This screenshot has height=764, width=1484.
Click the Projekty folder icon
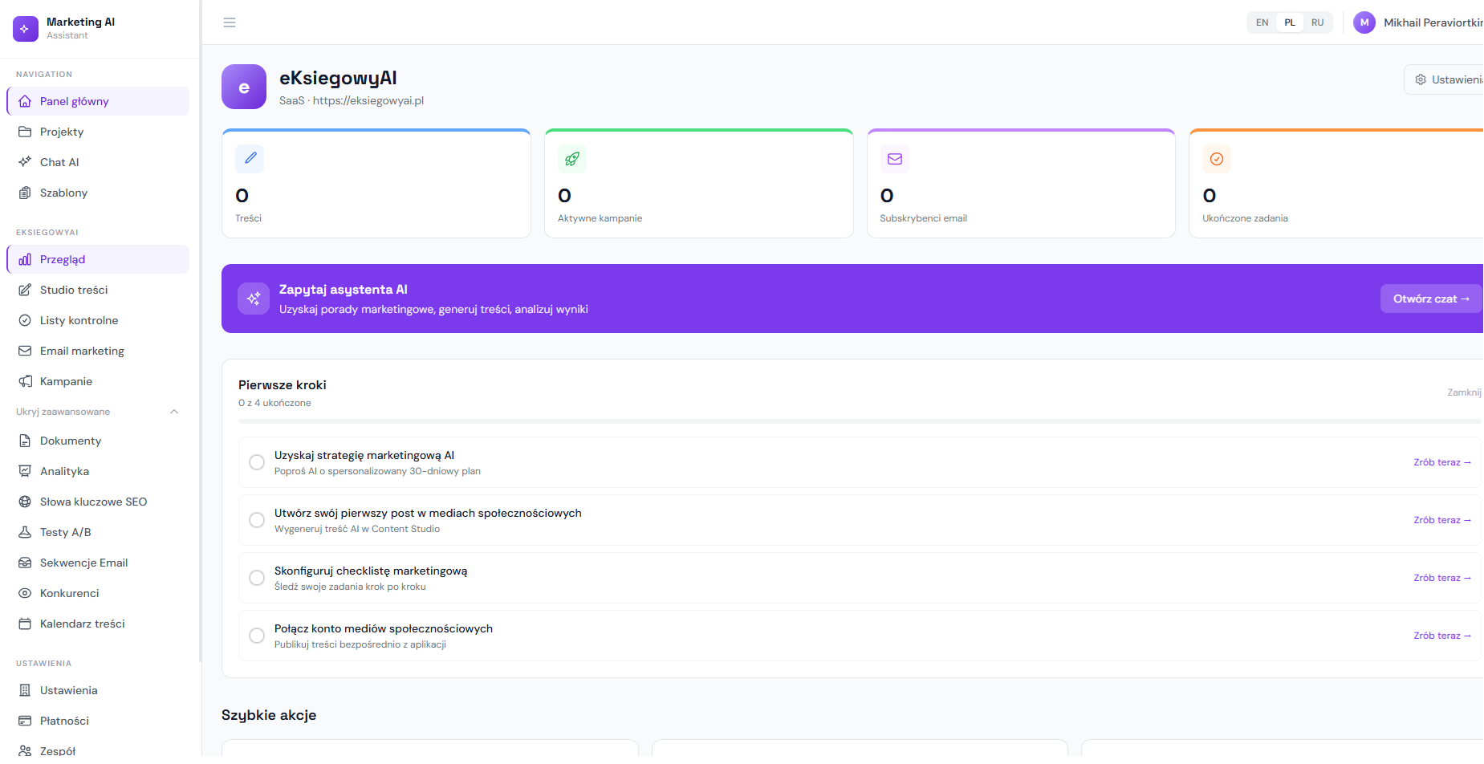pos(25,132)
